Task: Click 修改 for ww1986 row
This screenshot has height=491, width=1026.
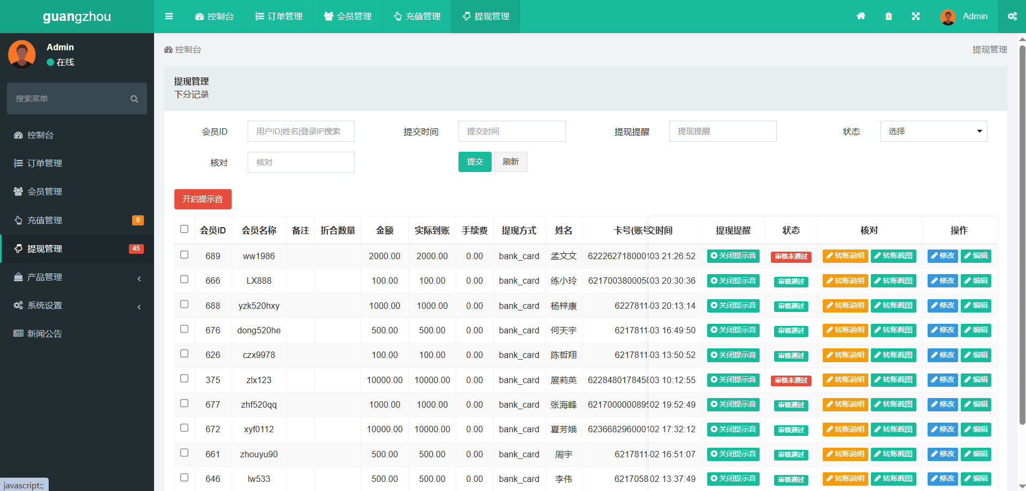Action: 943,256
